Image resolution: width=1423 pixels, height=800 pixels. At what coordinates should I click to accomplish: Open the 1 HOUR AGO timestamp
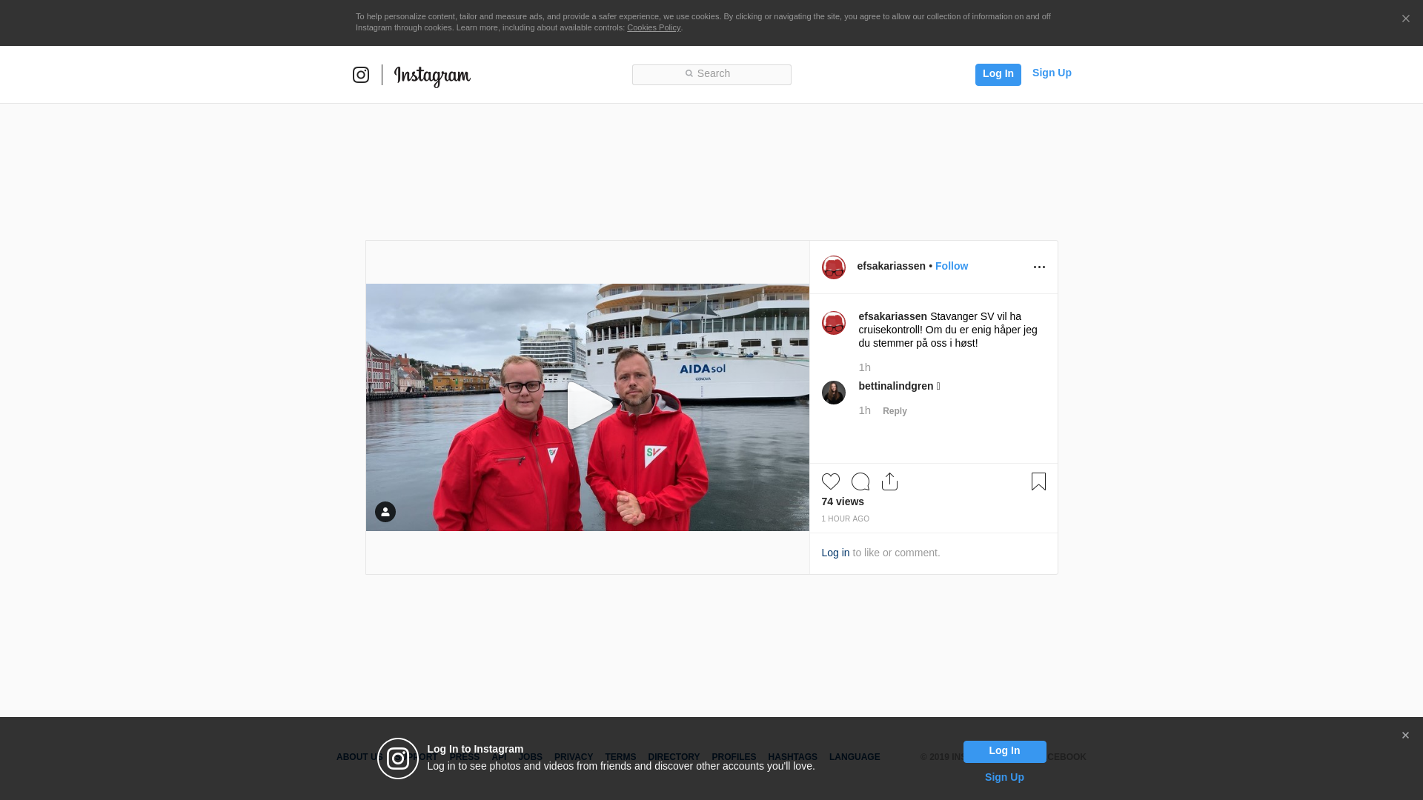[845, 519]
